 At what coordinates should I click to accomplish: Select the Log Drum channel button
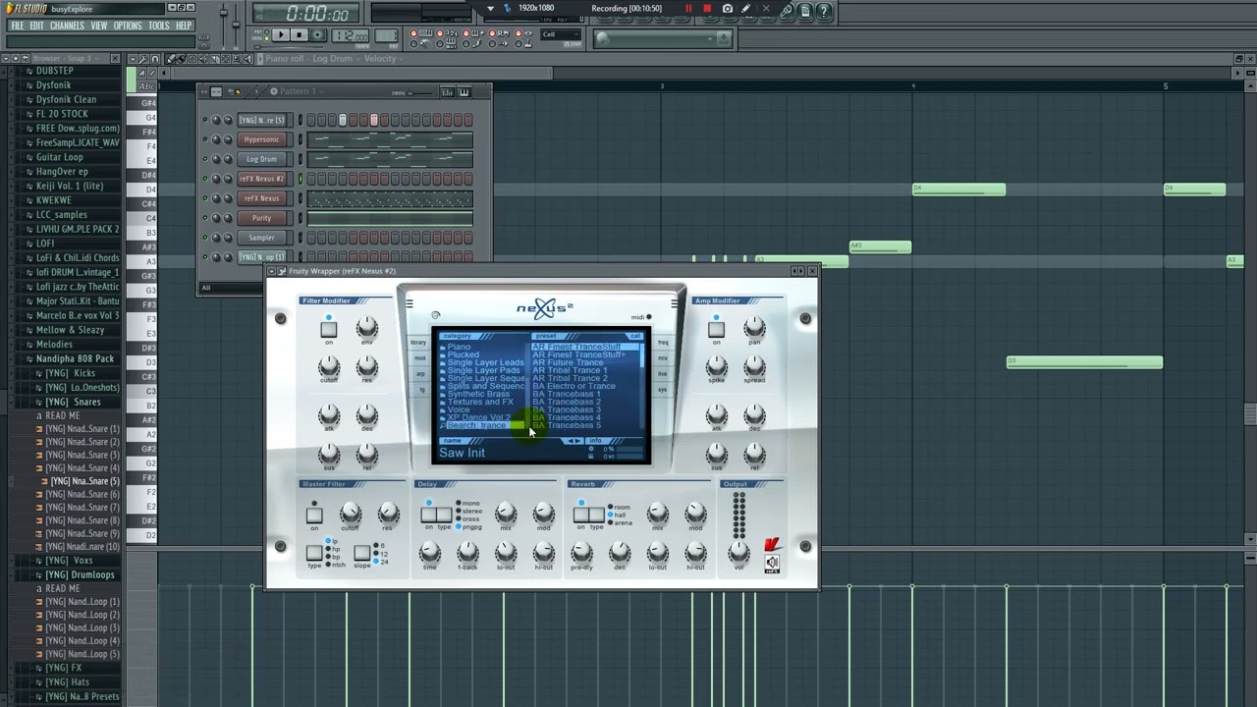coord(261,159)
